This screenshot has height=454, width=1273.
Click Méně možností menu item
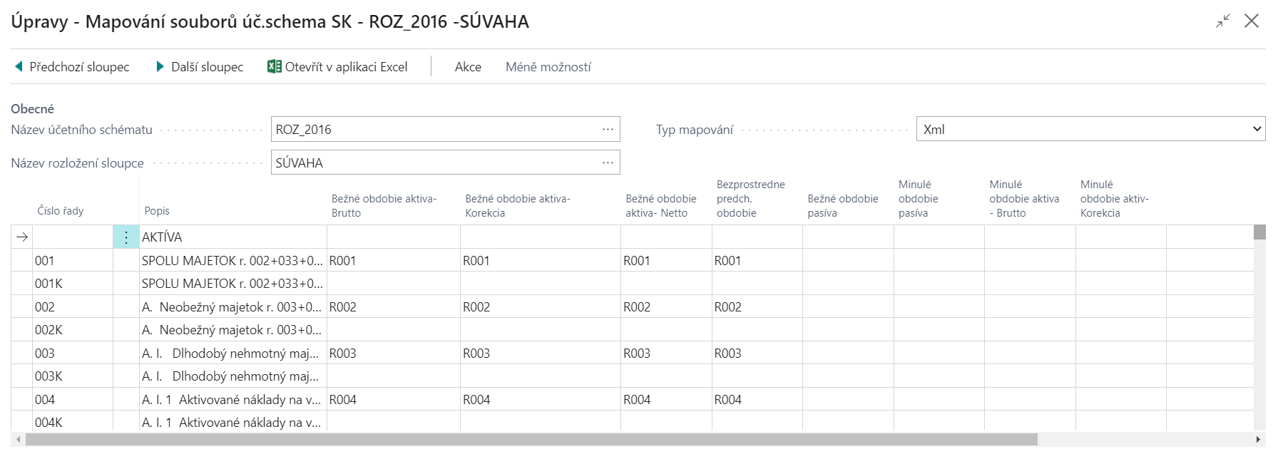(548, 67)
